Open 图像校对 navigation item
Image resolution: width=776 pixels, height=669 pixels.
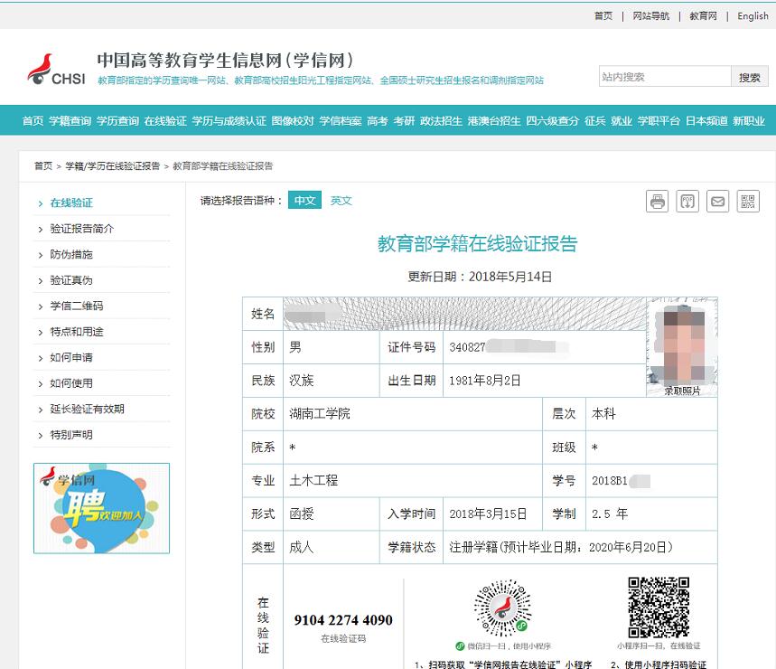click(x=293, y=121)
